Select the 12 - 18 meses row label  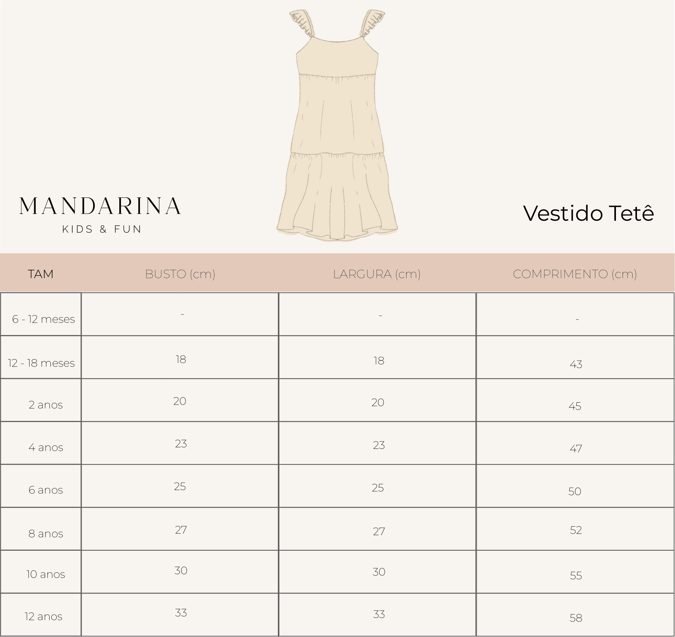tap(41, 363)
